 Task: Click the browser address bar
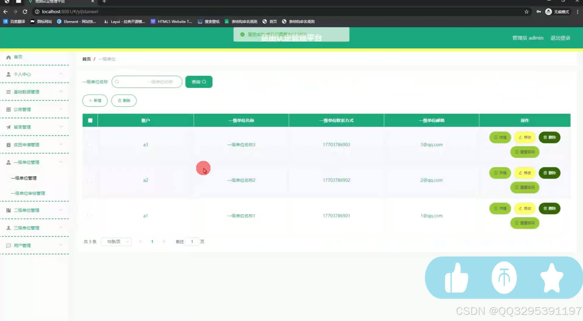point(280,12)
